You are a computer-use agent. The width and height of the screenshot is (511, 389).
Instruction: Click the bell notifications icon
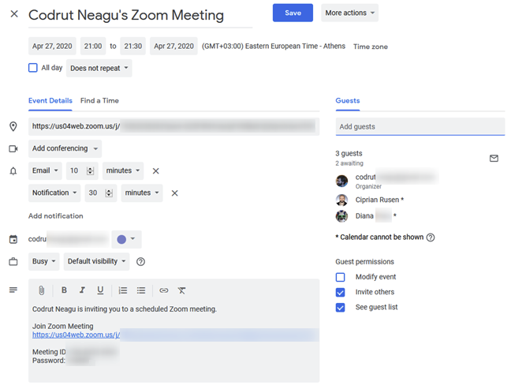pos(13,171)
